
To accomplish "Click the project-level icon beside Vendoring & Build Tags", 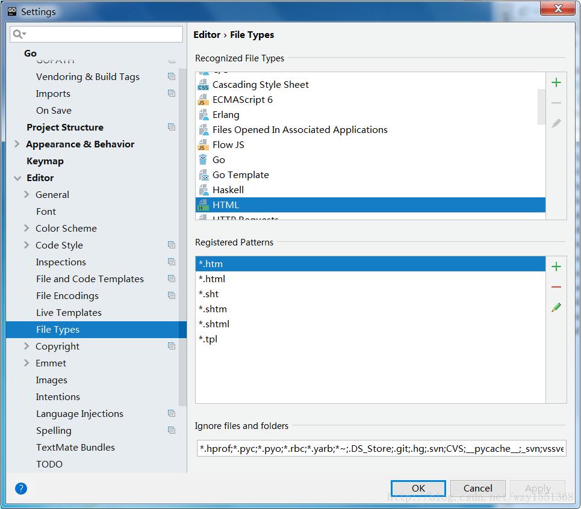I will (171, 76).
